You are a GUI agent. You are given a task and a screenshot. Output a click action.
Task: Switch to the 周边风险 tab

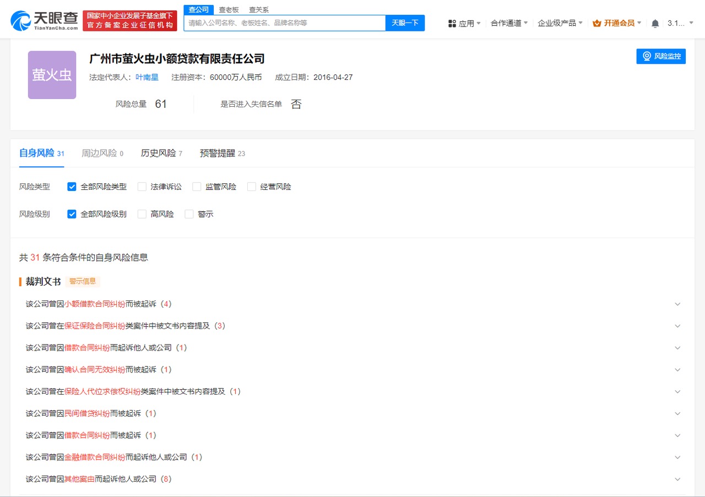tap(102, 153)
